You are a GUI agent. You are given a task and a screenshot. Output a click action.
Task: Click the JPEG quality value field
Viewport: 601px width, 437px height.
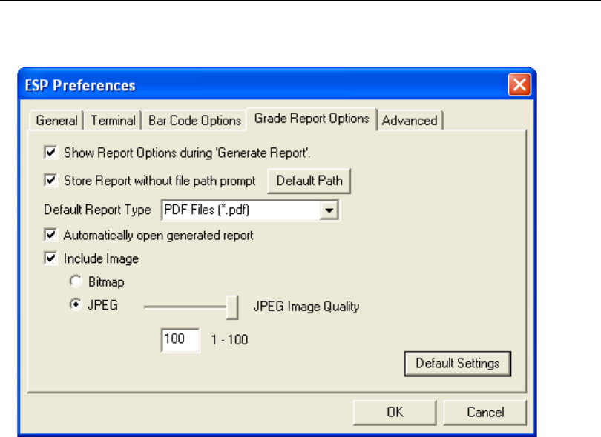point(180,341)
